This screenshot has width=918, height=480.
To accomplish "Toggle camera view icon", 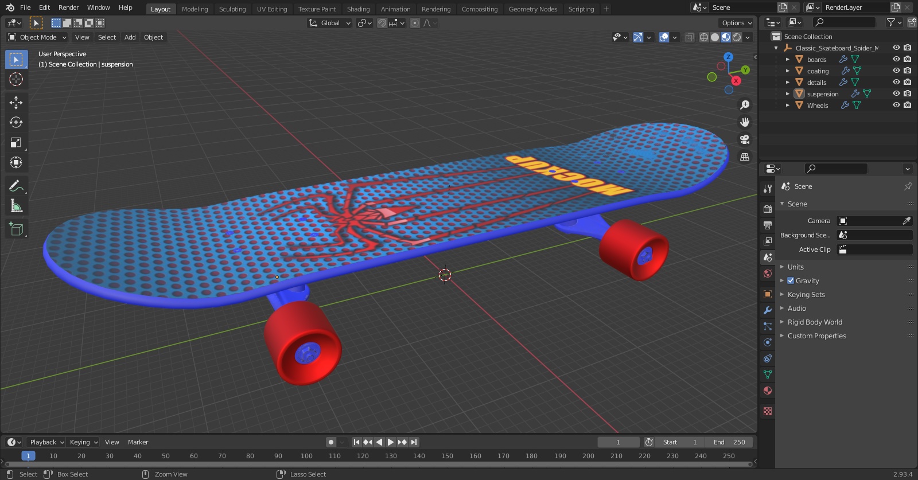I will (x=745, y=139).
